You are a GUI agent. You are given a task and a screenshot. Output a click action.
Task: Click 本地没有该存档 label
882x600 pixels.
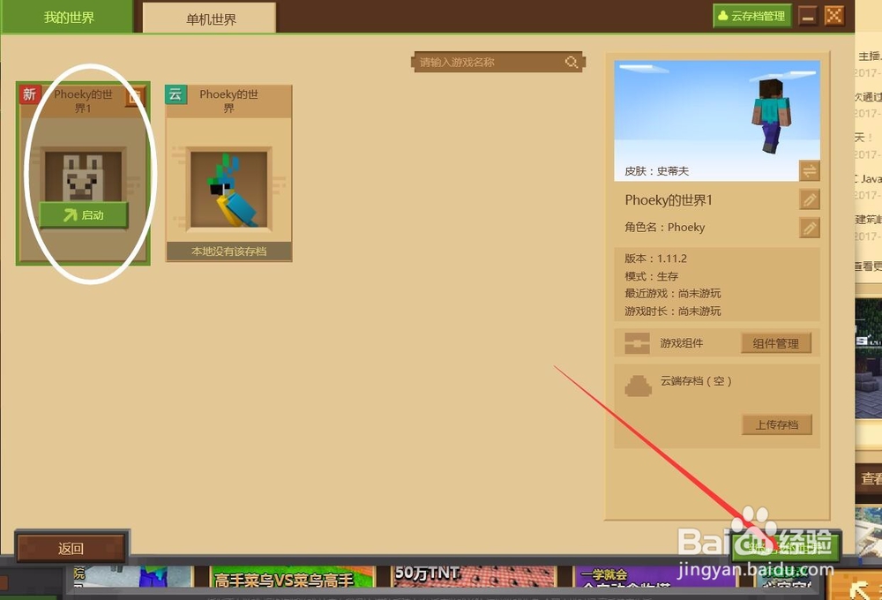tap(229, 251)
